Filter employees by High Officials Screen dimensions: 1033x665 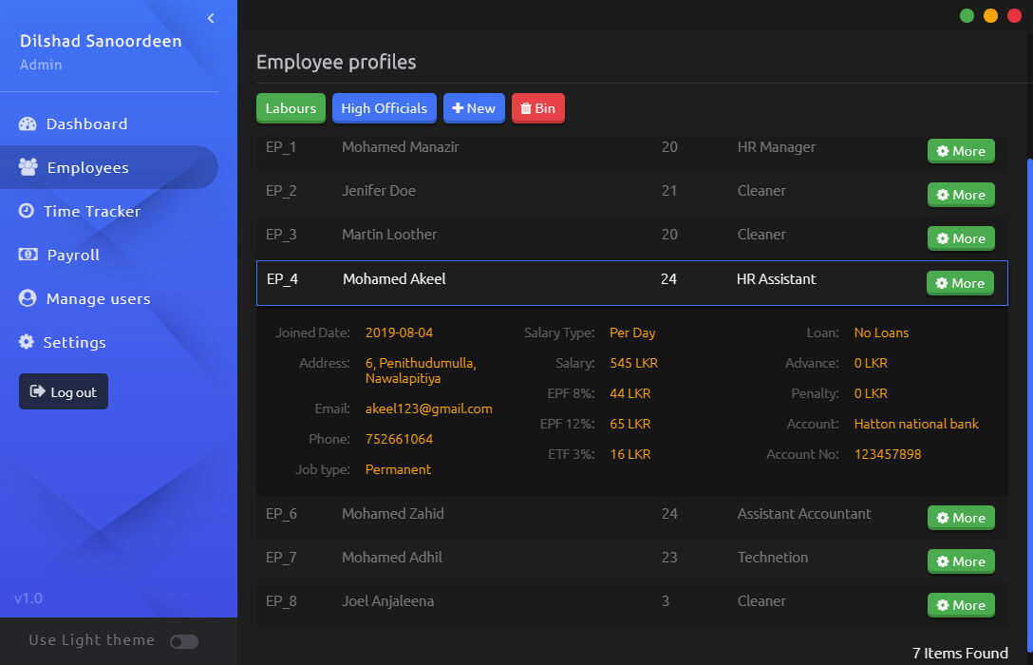coord(384,108)
